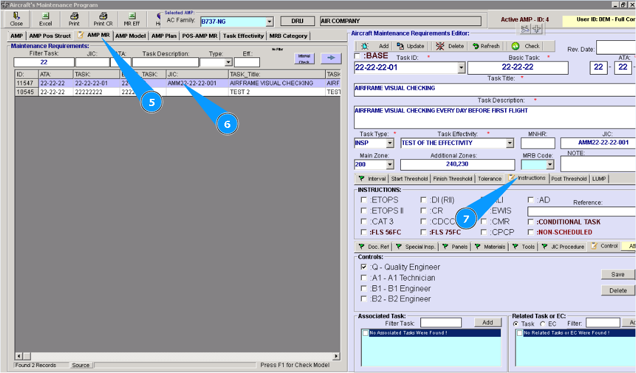This screenshot has height=373, width=636.
Task: Expand the Task Type INSP dropdown
Action: (390, 143)
